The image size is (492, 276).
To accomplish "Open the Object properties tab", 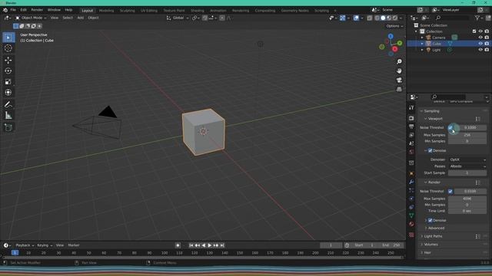I will 411,173.
